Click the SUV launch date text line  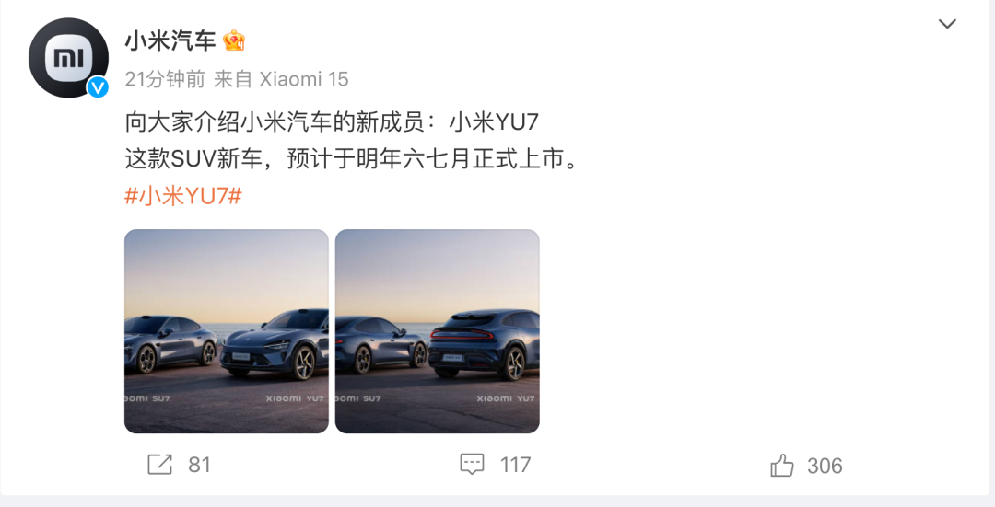click(x=352, y=159)
